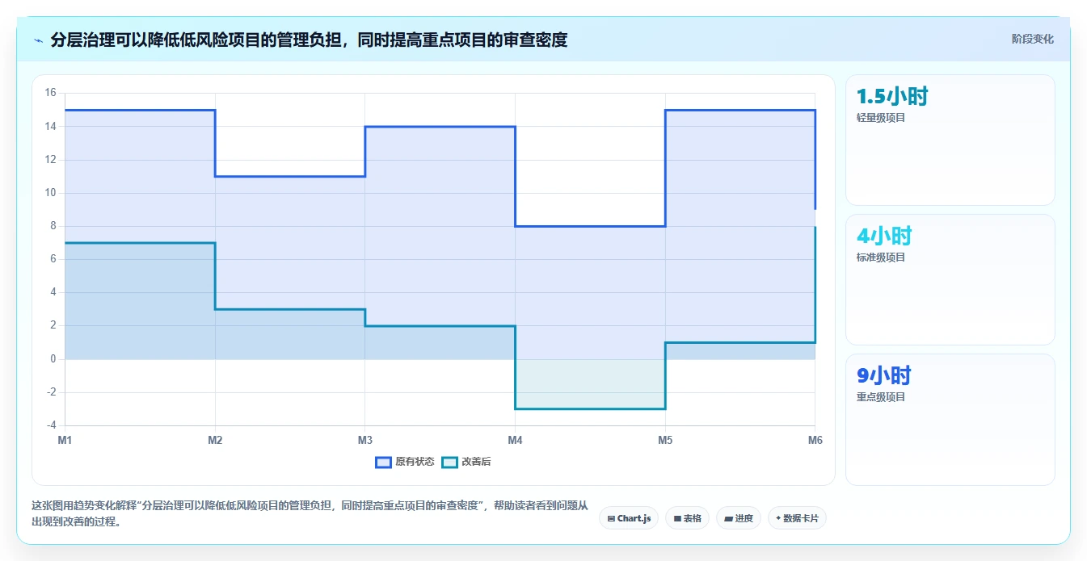1087x561 pixels.
Task: Click the 轻量级项目 label
Action: pos(881,118)
